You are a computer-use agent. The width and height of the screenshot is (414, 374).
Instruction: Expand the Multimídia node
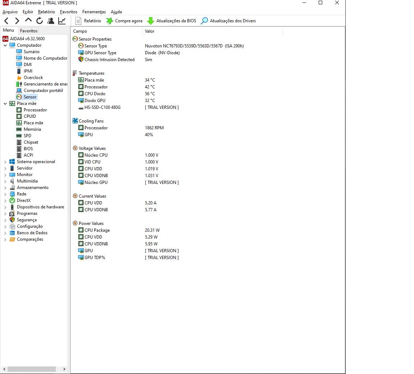tap(5, 181)
